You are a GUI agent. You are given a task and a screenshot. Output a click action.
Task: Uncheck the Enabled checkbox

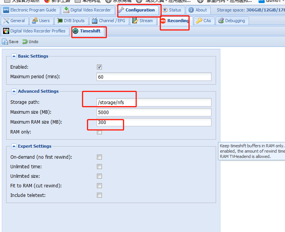(x=100, y=67)
